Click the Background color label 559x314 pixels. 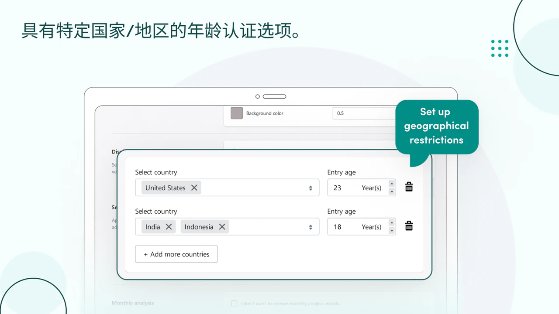coord(265,113)
